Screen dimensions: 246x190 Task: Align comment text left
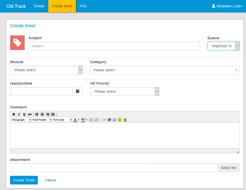pos(37,114)
